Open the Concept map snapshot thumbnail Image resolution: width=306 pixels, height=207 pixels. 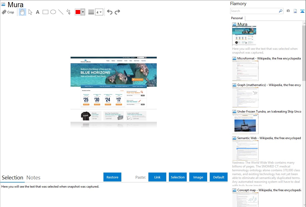[x=245, y=200]
